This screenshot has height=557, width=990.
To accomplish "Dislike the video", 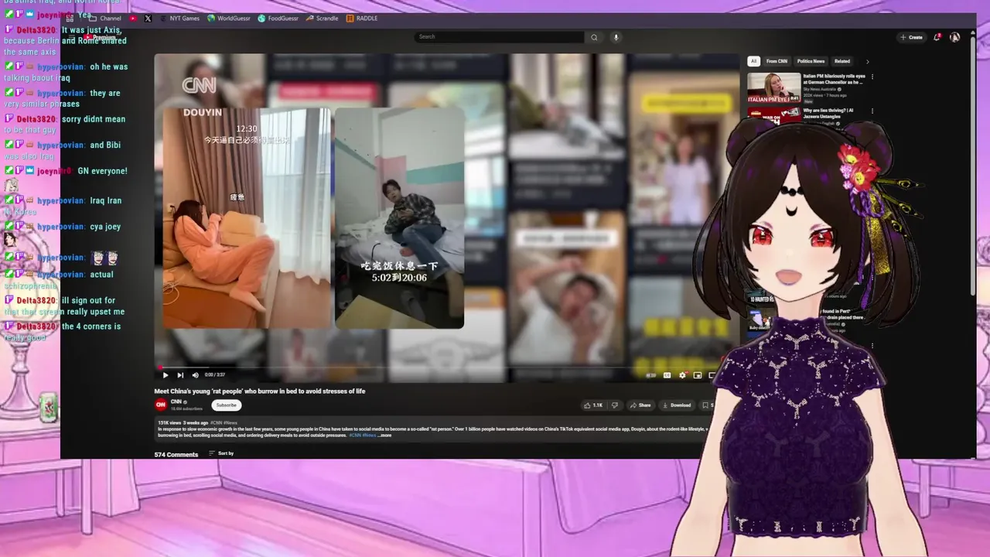I will tap(615, 405).
